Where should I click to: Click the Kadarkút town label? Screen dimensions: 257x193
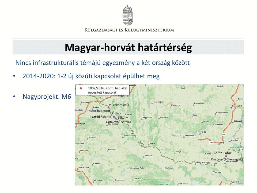coord(164,117)
